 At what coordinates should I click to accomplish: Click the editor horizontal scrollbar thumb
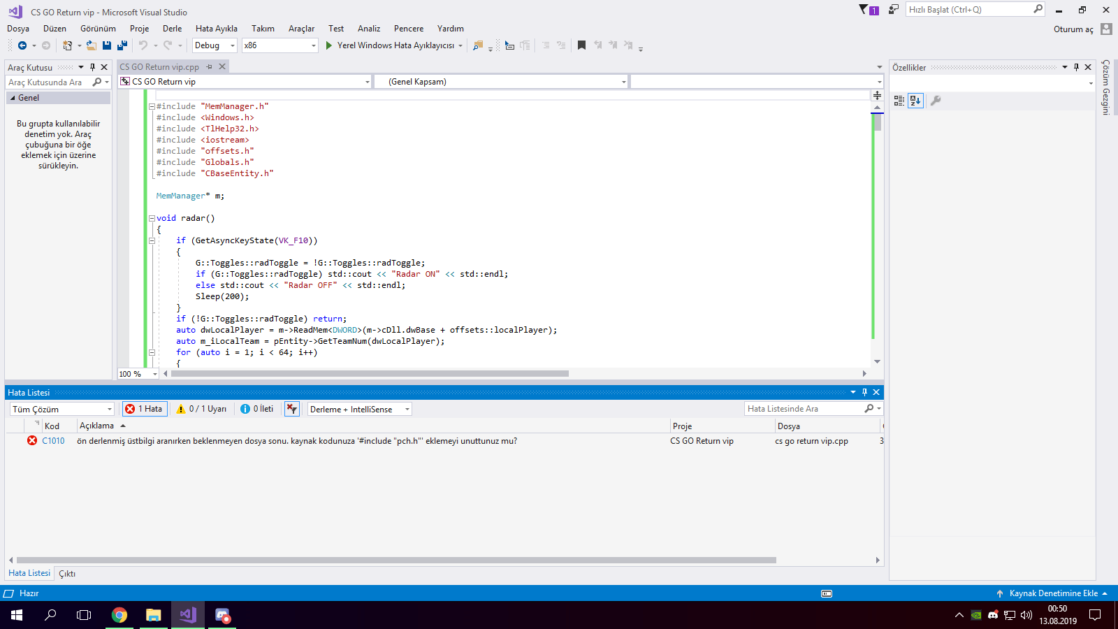tap(370, 374)
